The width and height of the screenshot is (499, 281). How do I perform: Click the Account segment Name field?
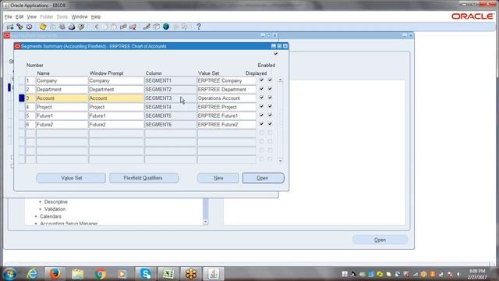click(62, 98)
